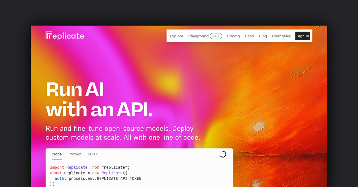This screenshot has height=187, width=358.
Task: Navigate to Docs
Action: coord(249,36)
